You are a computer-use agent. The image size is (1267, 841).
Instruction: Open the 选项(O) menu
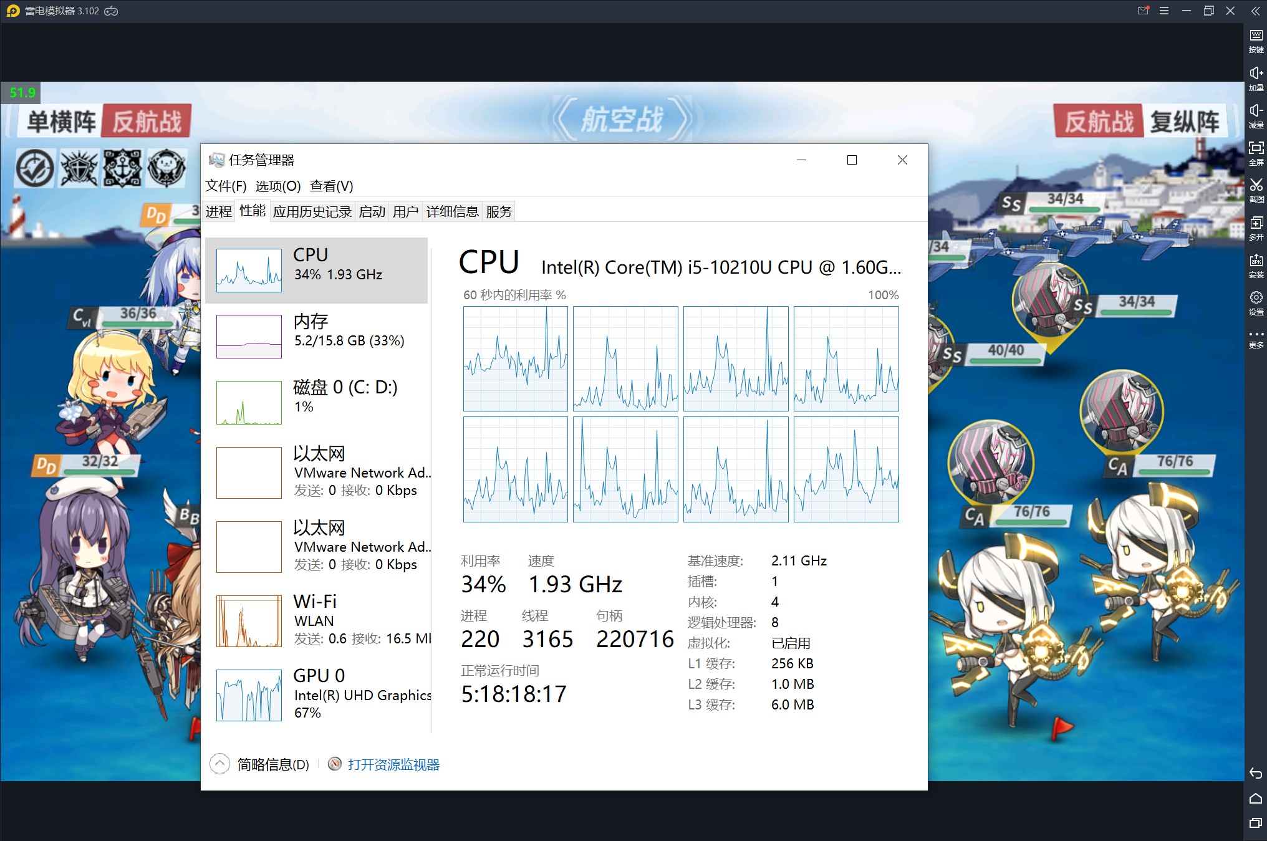coord(278,186)
